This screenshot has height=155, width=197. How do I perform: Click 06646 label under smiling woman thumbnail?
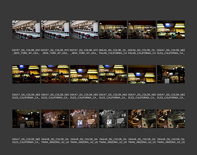[142, 52]
